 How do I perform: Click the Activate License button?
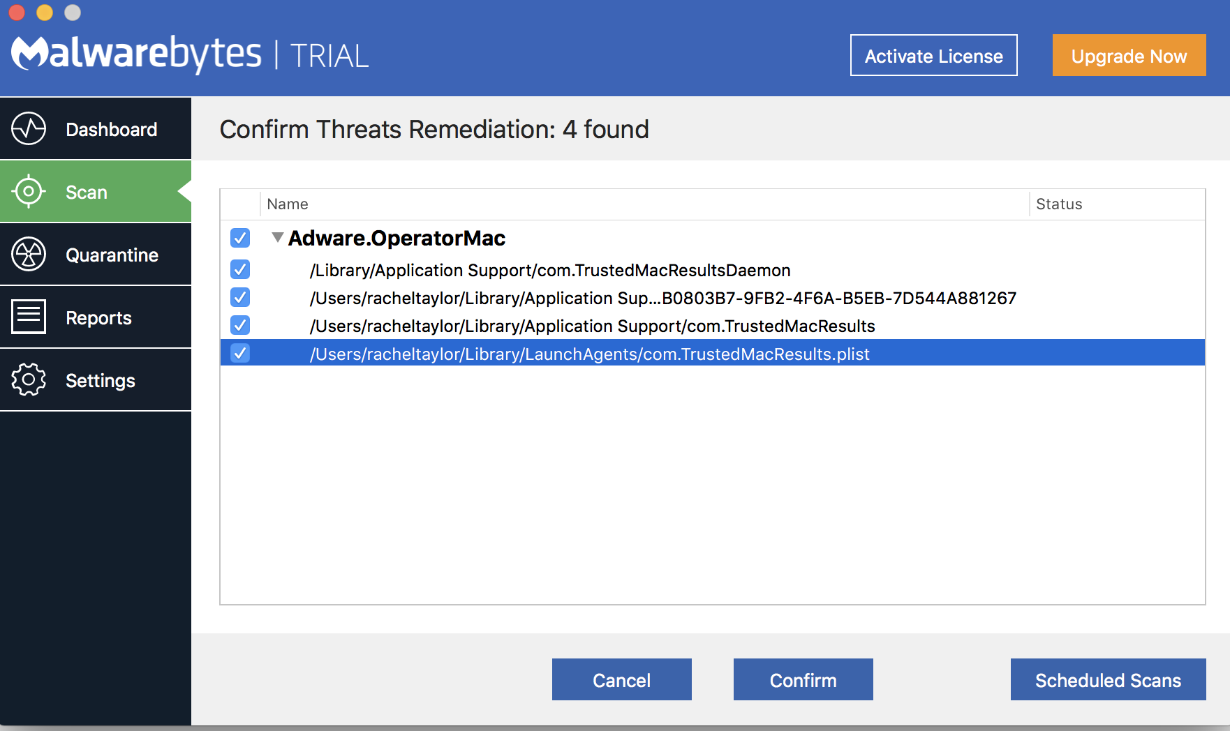point(934,56)
